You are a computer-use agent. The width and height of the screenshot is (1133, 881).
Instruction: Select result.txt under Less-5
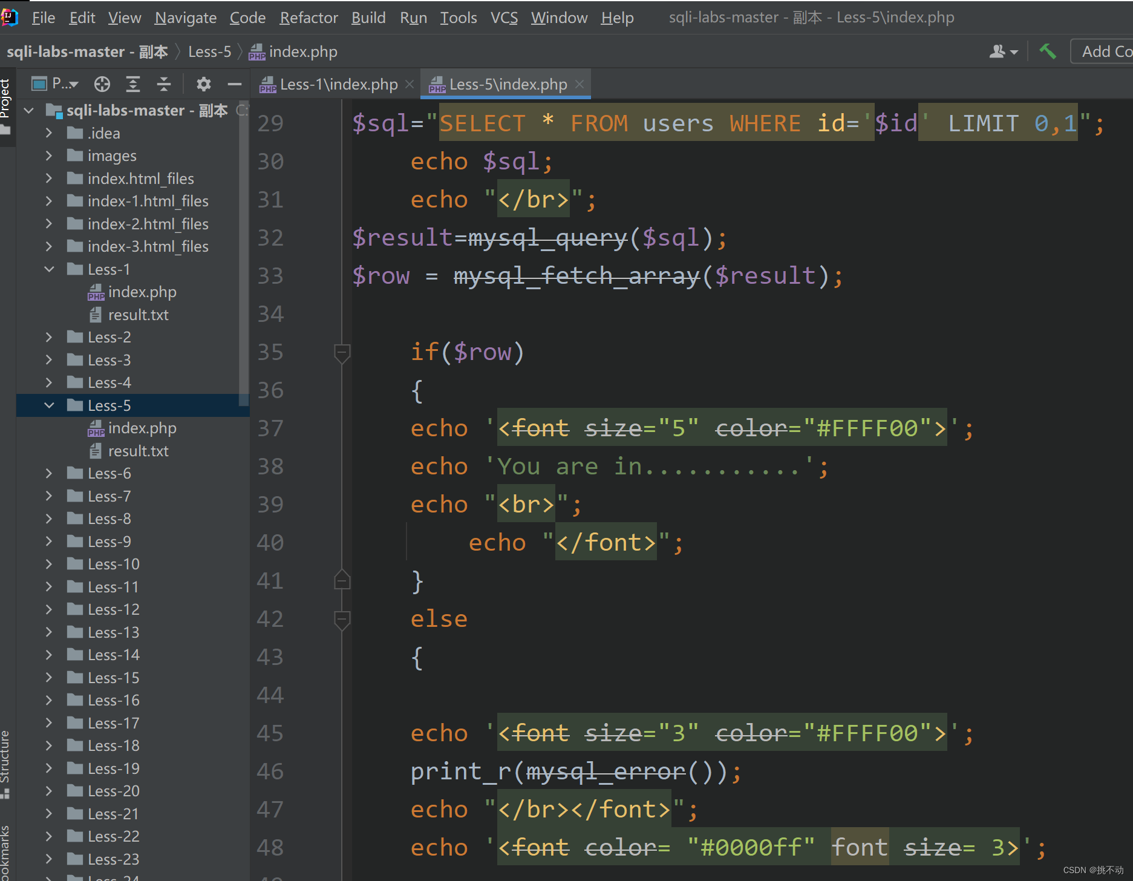coord(129,451)
